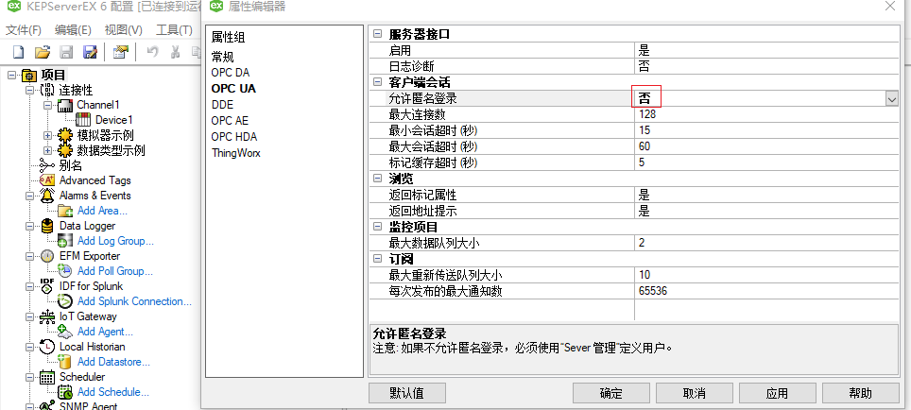This screenshot has height=410, width=911.
Task: Select the Channel1 icon in tree
Action: 65,105
